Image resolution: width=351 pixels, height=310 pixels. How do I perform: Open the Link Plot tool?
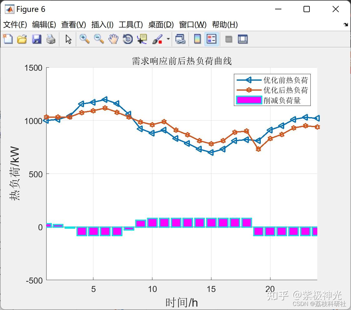[181, 39]
